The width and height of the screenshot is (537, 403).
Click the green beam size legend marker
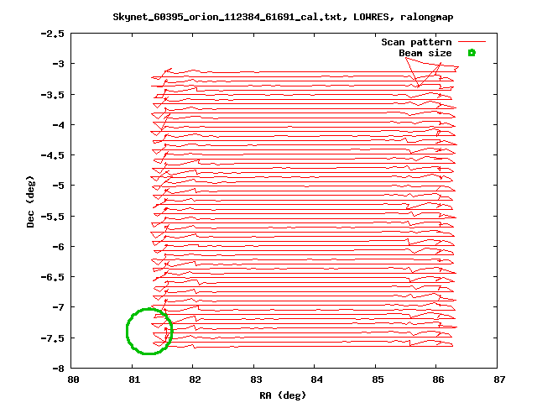click(x=472, y=53)
